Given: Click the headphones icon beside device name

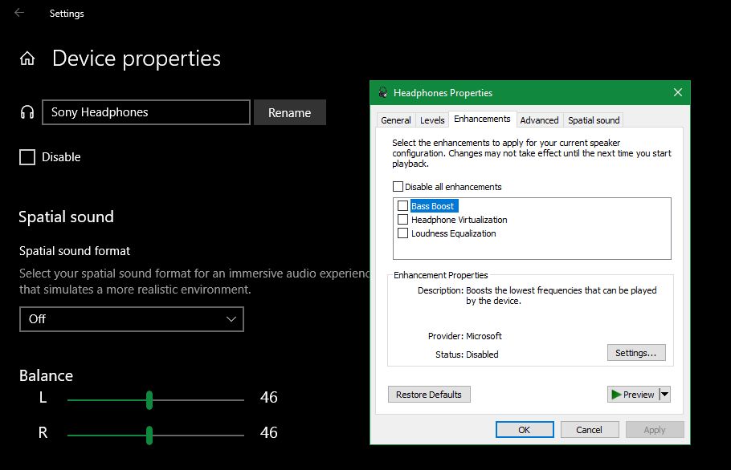Looking at the screenshot, I should 26,111.
